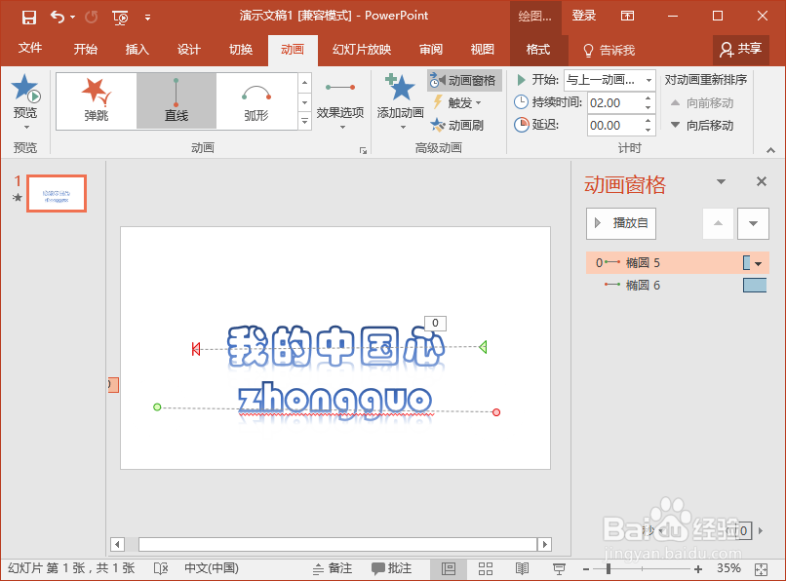The image size is (786, 581).
Task: Select slide 1 thumbnail
Action: 57,193
